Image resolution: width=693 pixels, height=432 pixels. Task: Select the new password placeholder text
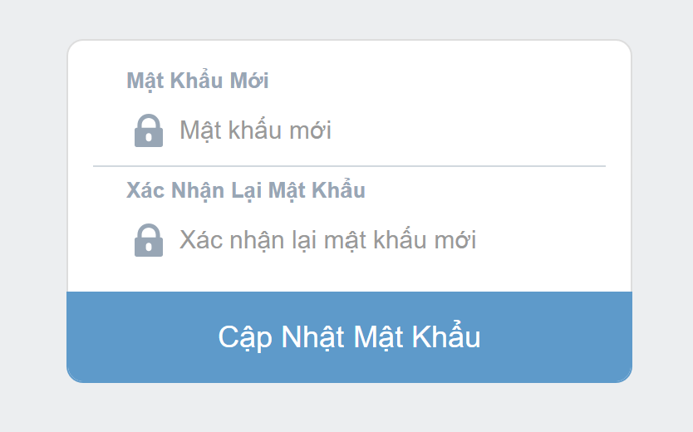[x=255, y=130]
